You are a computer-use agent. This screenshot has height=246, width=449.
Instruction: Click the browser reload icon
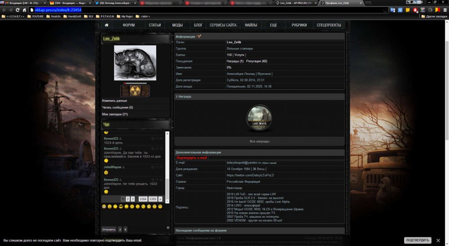pyautogui.click(x=18, y=10)
